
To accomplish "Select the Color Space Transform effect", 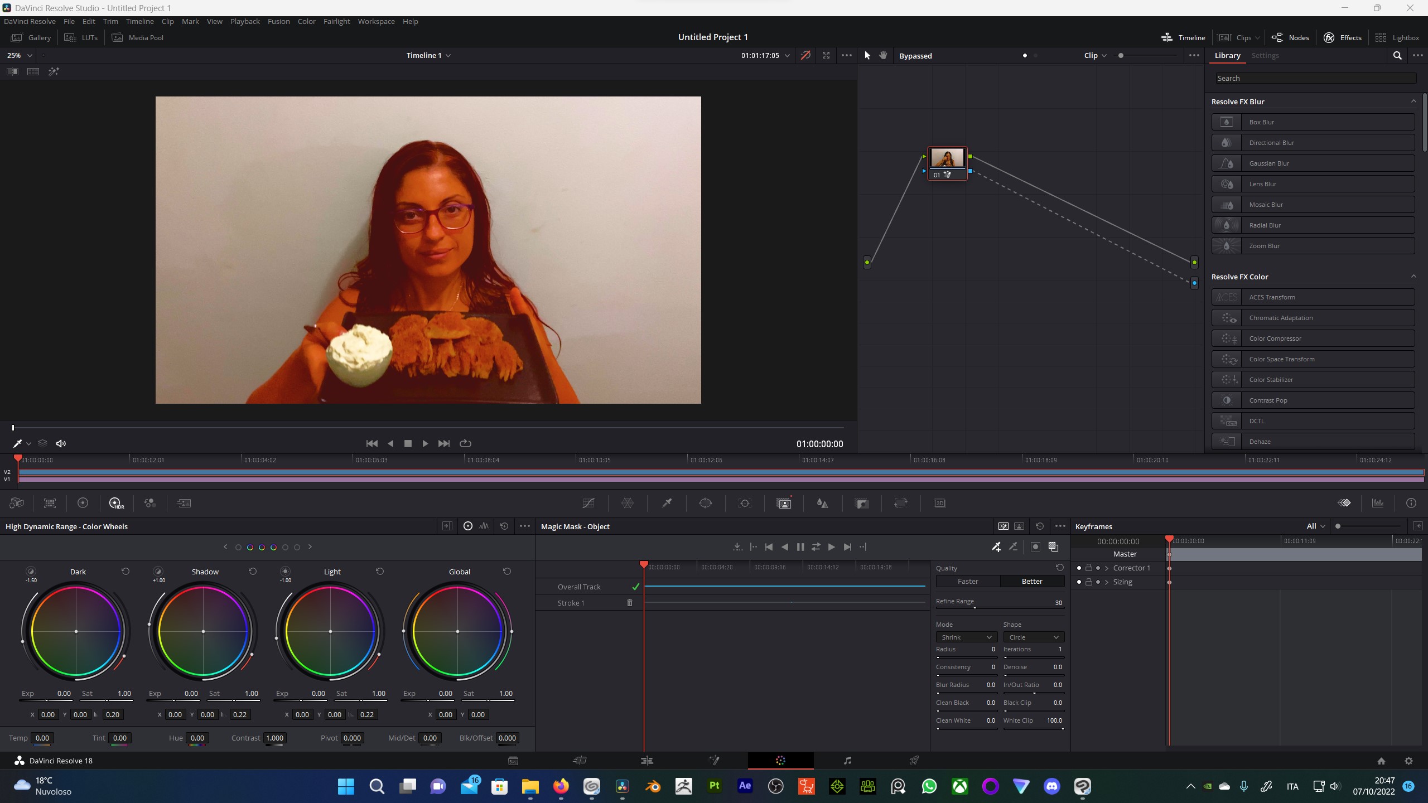I will click(1313, 359).
